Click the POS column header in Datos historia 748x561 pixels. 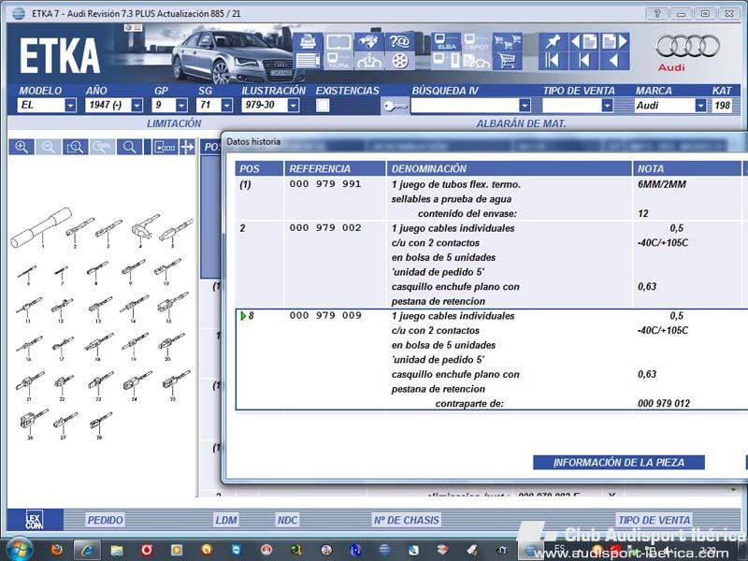(x=259, y=168)
